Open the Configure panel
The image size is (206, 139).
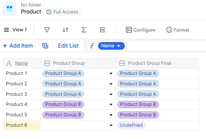tap(141, 30)
